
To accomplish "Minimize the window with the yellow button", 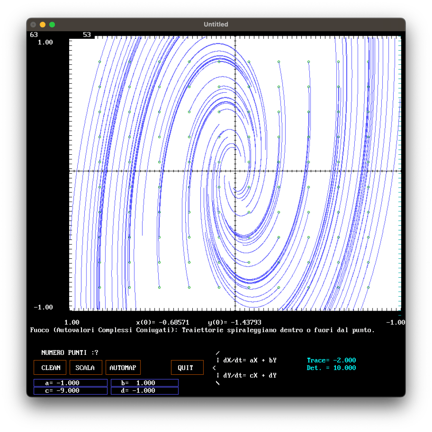I will (x=43, y=24).
